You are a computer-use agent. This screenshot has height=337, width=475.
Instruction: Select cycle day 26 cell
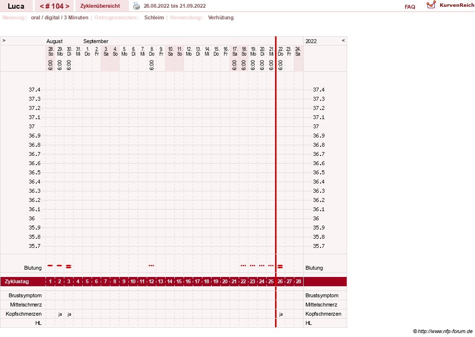click(280, 281)
